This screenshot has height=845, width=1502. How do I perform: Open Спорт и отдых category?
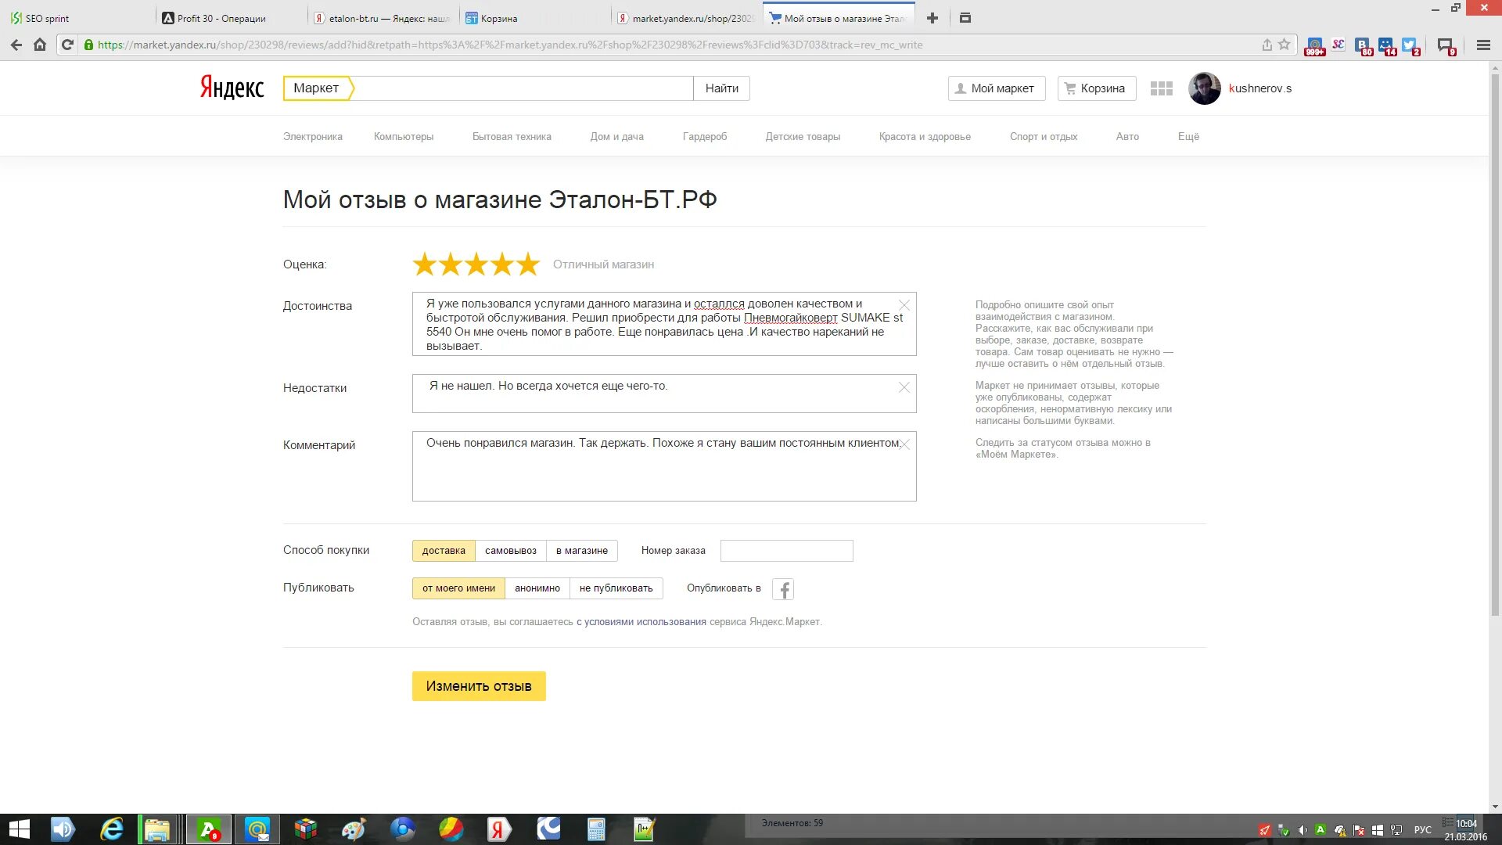coord(1044,137)
